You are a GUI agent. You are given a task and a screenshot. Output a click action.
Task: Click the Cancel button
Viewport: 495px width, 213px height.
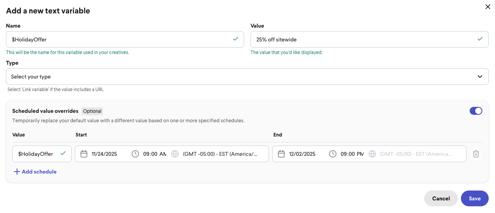pyautogui.click(x=441, y=198)
